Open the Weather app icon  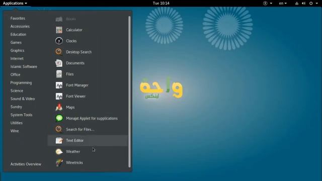coord(59,151)
